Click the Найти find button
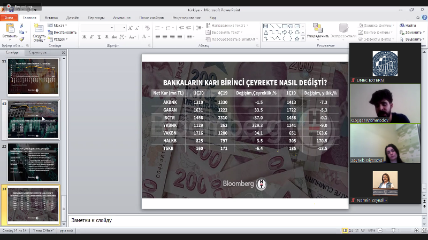 coord(408,25)
